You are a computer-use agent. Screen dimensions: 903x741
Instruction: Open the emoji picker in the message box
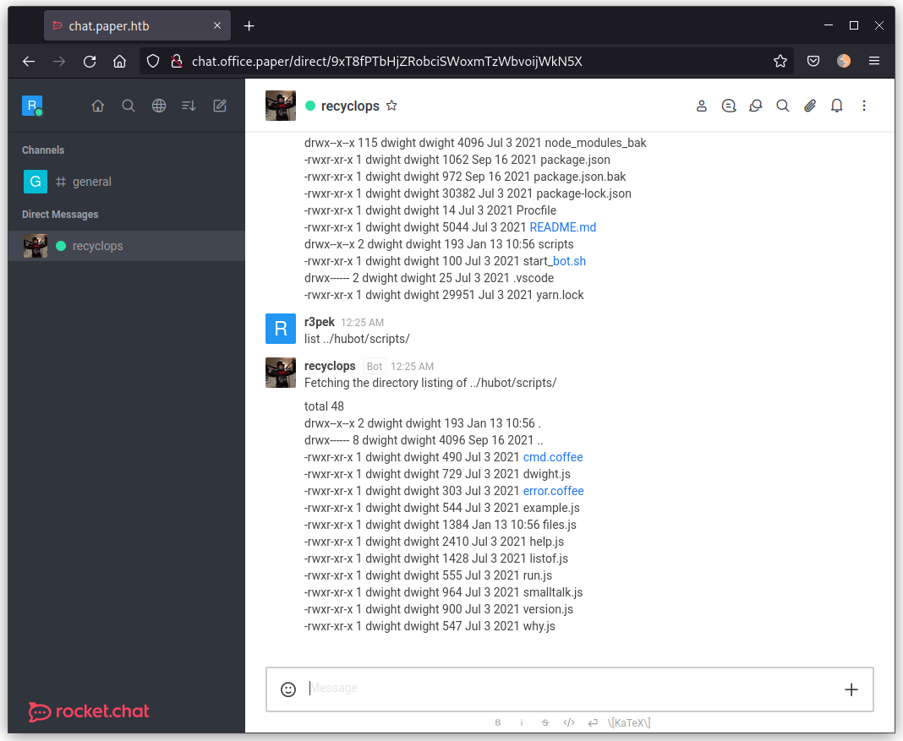pyautogui.click(x=288, y=689)
